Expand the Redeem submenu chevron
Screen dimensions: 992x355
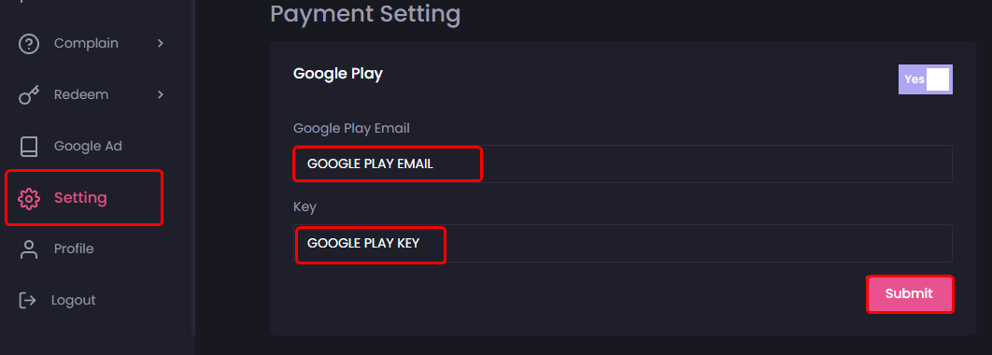[x=160, y=94]
